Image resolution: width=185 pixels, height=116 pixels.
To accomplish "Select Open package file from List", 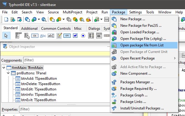I will click(144, 45).
